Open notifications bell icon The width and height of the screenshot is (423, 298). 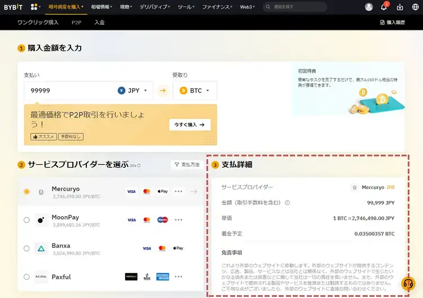coord(384,7)
